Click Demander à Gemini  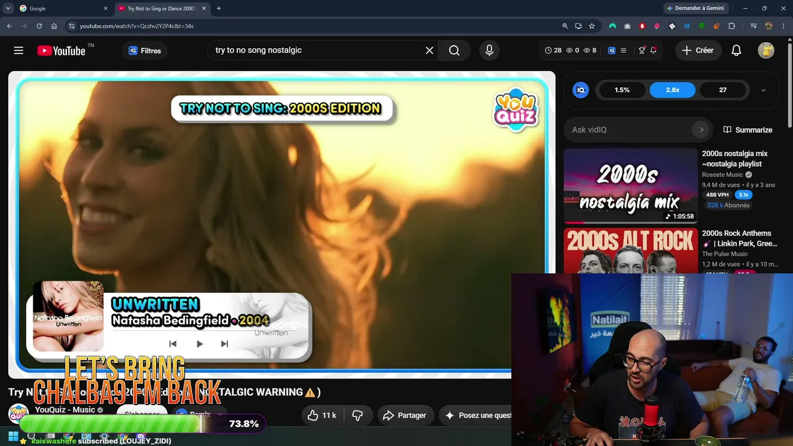click(696, 9)
